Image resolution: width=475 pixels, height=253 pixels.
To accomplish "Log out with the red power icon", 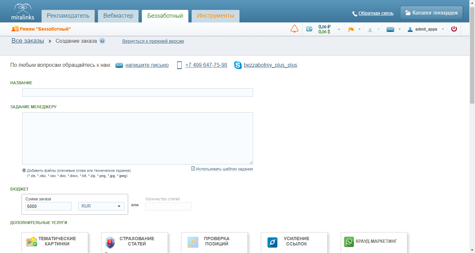I will pos(454,29).
